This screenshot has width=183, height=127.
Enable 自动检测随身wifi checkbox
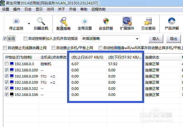pyautogui.click(x=100, y=48)
